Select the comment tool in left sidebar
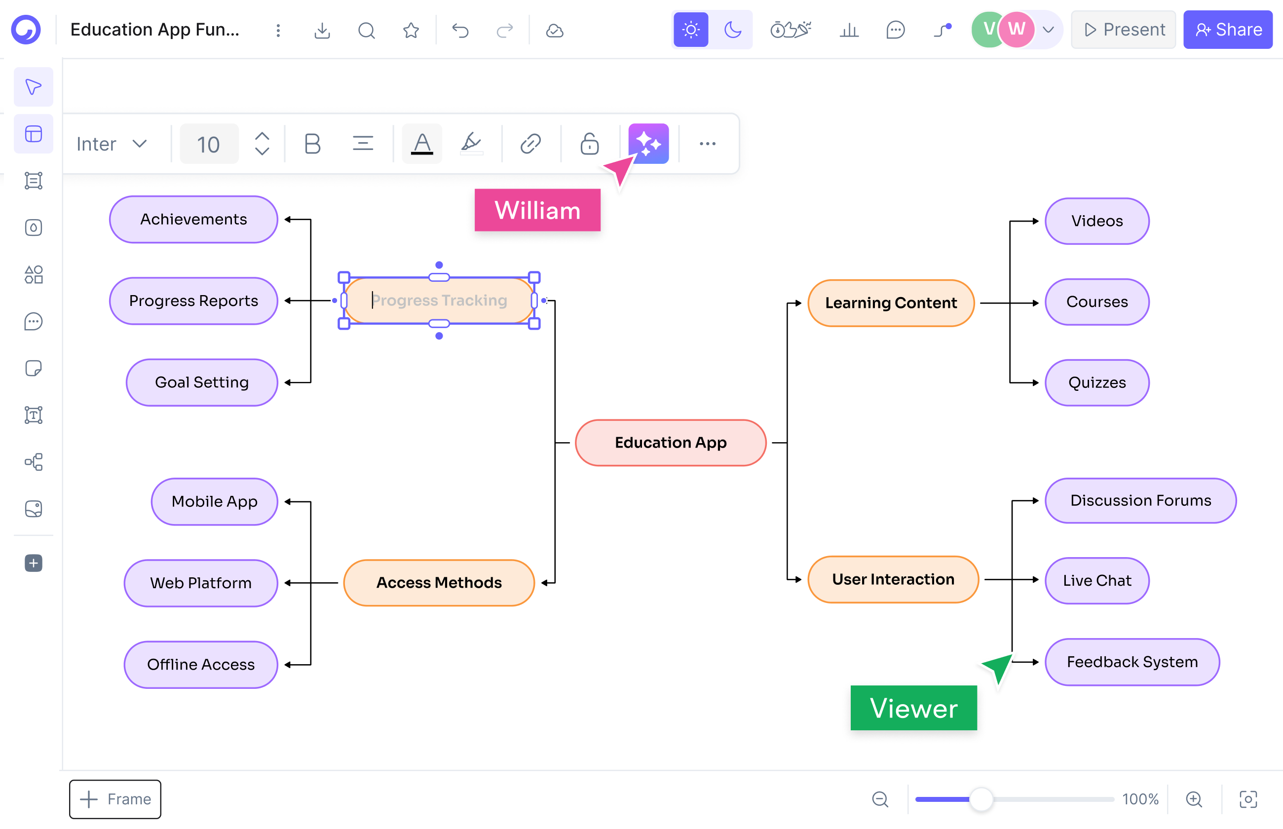The height and width of the screenshot is (829, 1283). (x=34, y=321)
